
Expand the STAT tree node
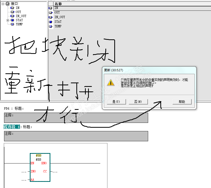click(x=8, y=20)
